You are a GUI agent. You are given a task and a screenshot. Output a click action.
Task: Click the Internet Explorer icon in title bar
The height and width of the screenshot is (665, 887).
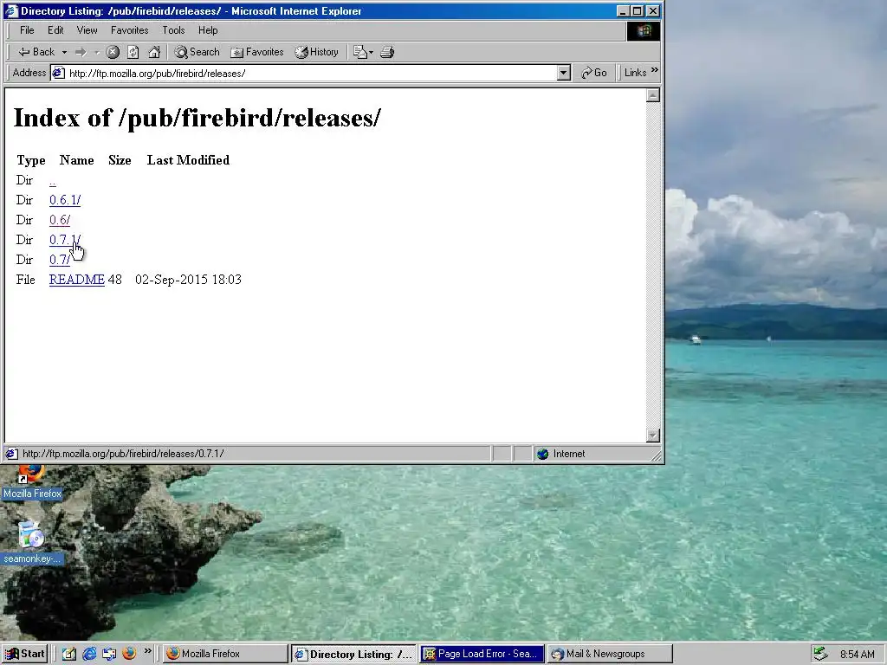point(11,10)
